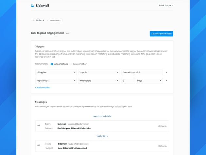Image resolution: width=206 pixels, height=155 pixels.
Task: Open the equals operator dropdown
Action: (99, 72)
